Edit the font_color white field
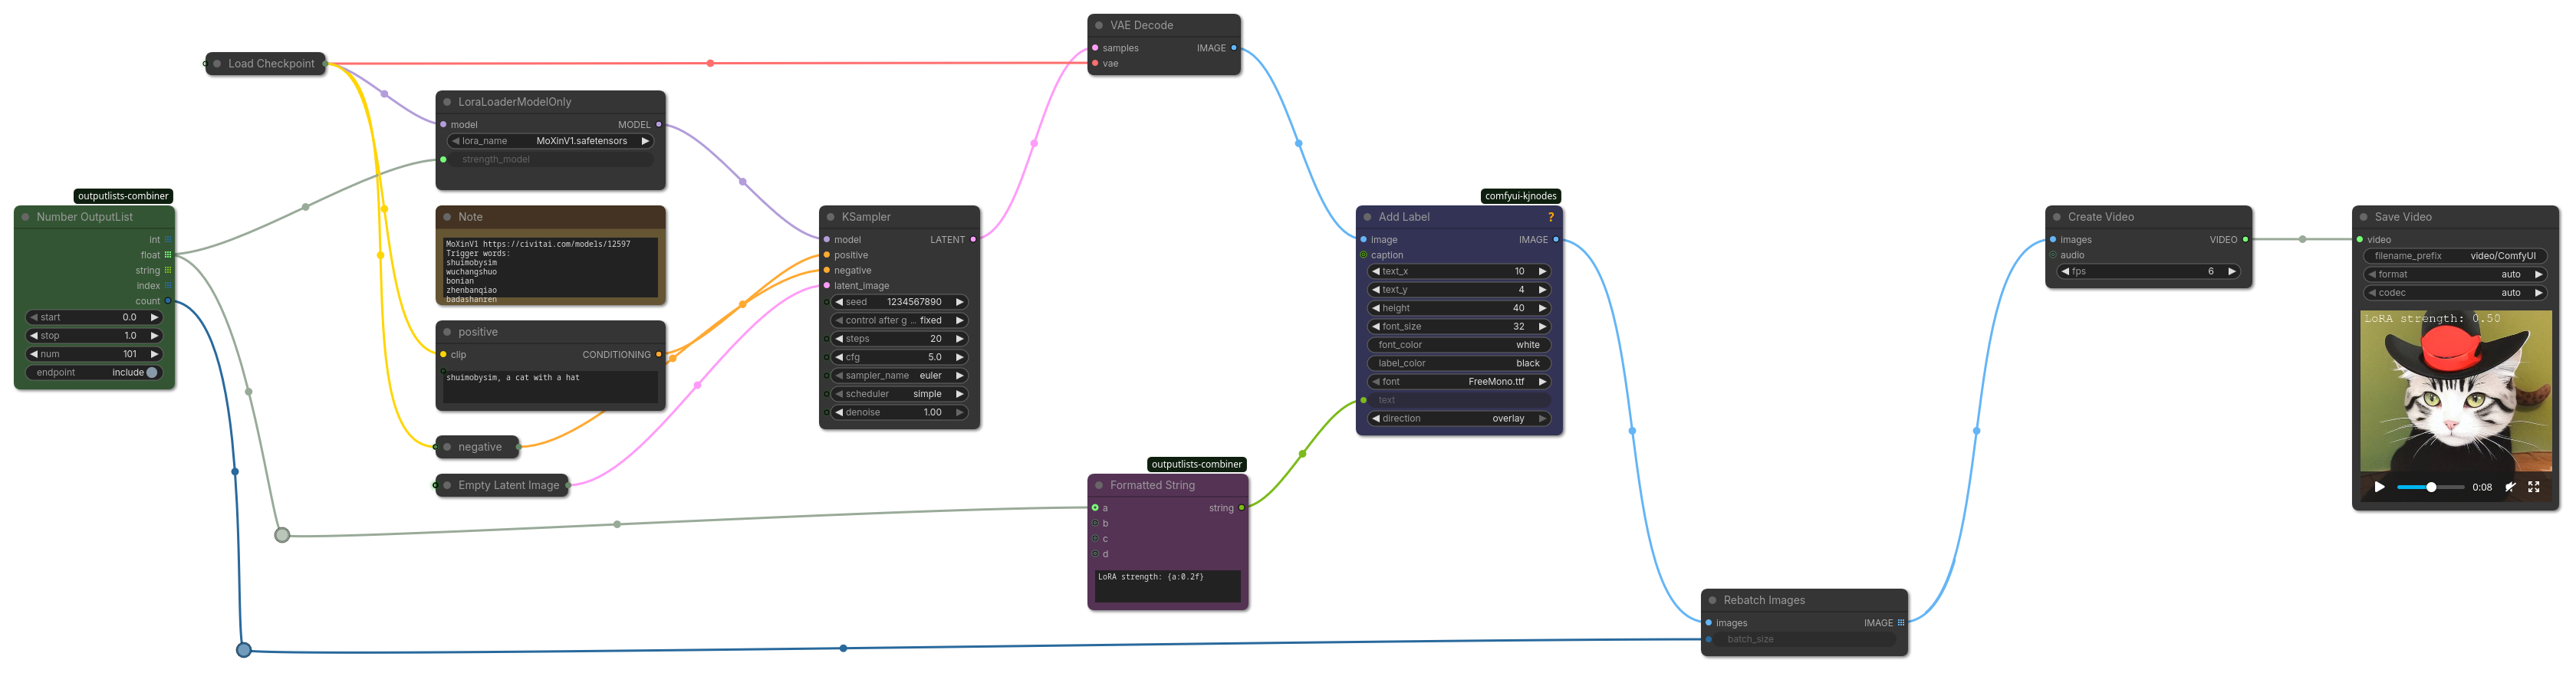Screen dimensions: 2576x673 (x=1458, y=345)
